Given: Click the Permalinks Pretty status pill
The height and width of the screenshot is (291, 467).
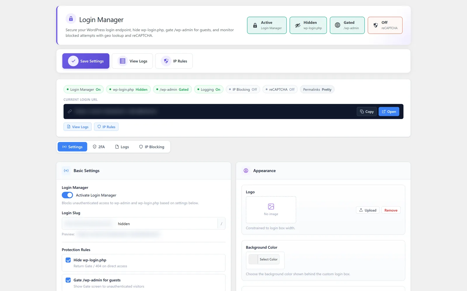Looking at the screenshot, I should point(317,89).
